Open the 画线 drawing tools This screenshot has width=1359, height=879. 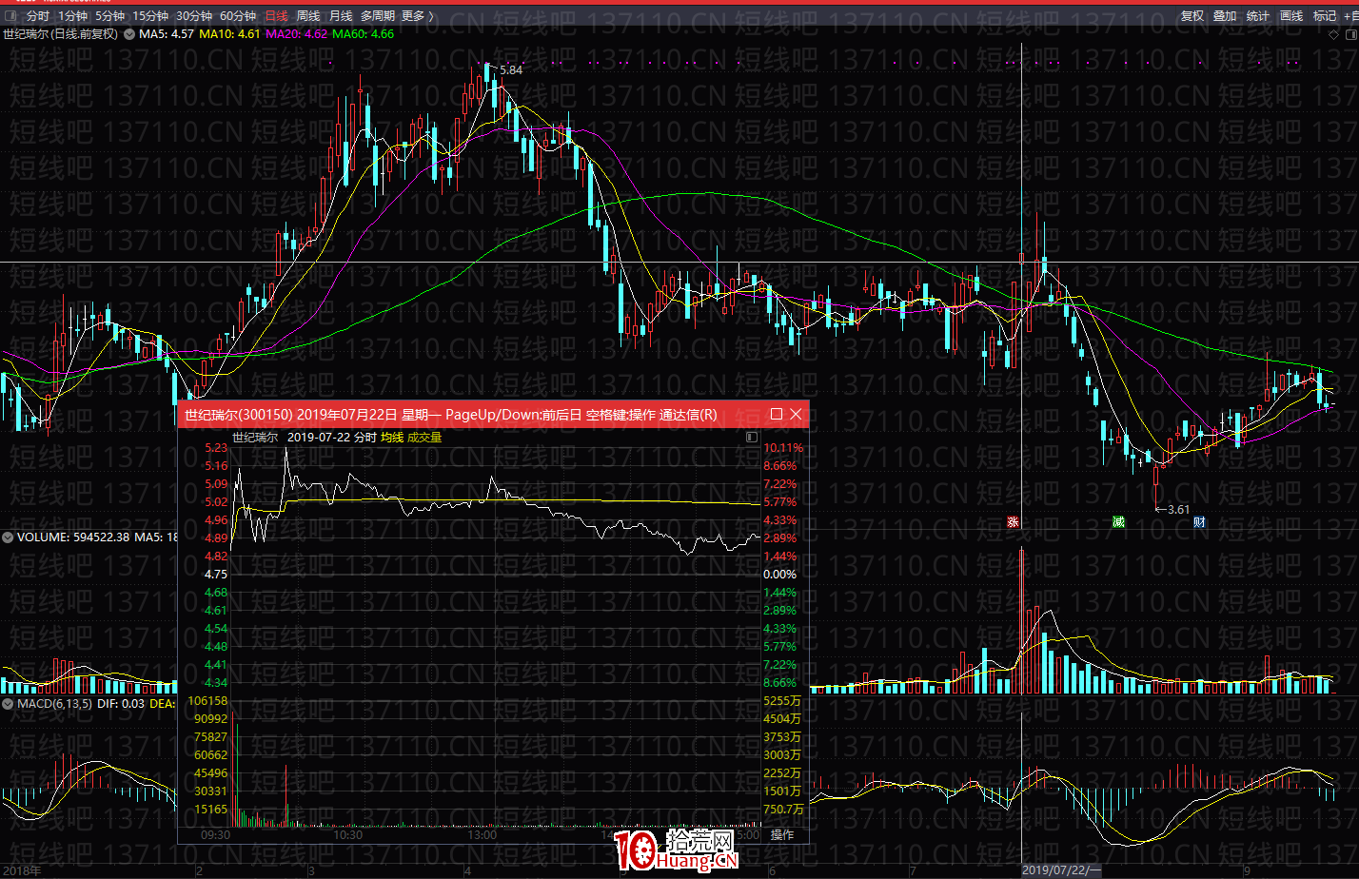point(1291,16)
